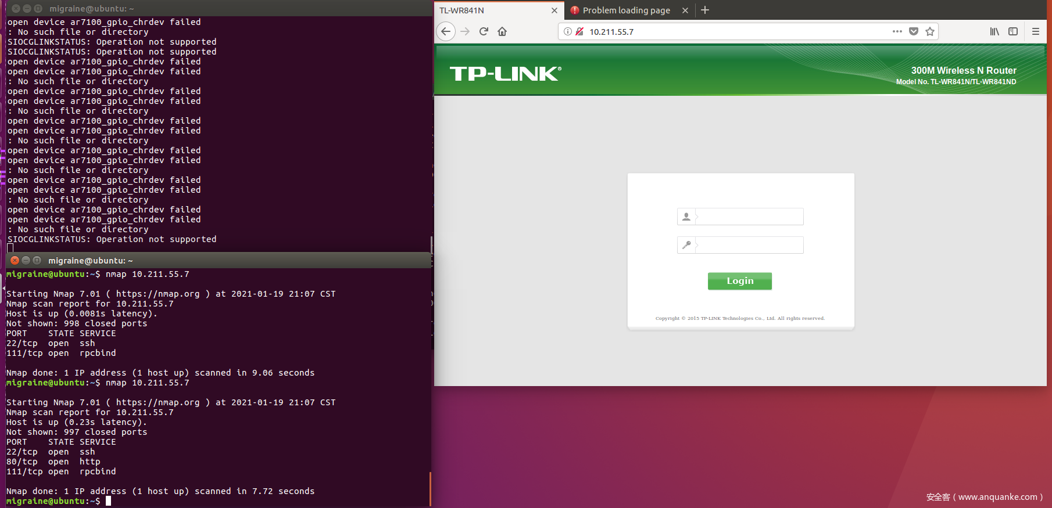Open the Firefox home page icon

(x=502, y=31)
